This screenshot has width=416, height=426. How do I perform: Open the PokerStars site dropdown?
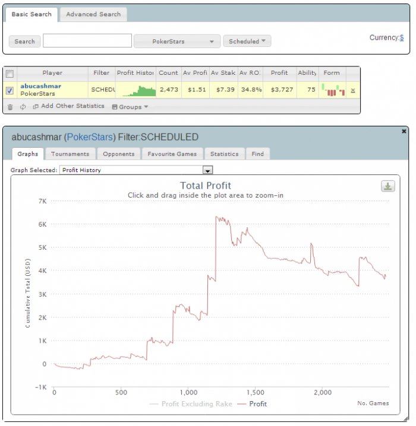coord(177,42)
